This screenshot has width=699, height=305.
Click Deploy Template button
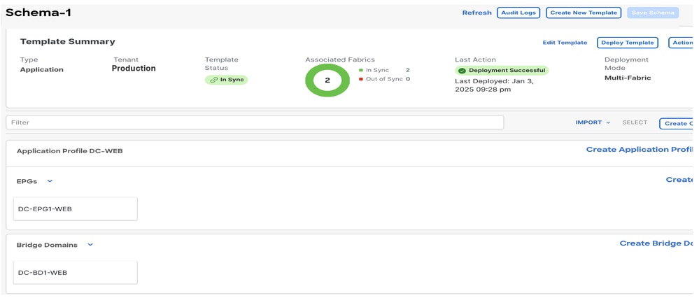click(x=627, y=43)
